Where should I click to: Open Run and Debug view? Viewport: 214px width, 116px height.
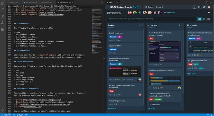point(3,23)
